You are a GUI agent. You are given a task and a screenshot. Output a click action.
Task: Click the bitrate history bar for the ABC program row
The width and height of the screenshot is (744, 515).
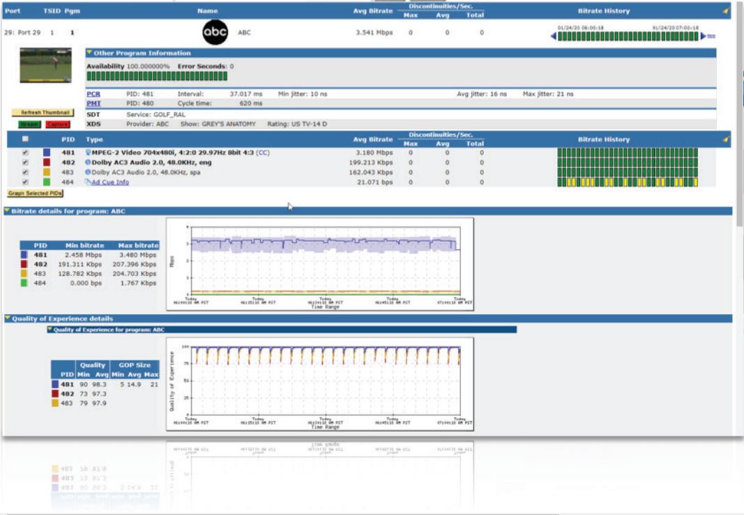(x=628, y=36)
